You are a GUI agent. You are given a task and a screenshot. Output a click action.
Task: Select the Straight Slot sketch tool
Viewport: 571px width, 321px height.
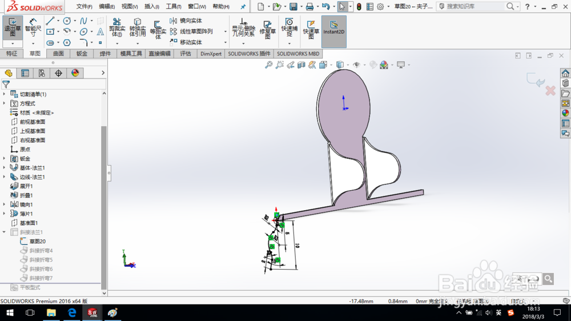coord(50,43)
